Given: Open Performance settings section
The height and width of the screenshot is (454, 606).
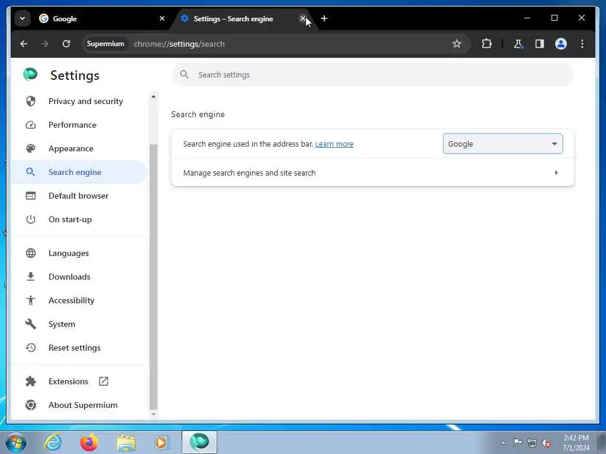Looking at the screenshot, I should click(x=79, y=125).
